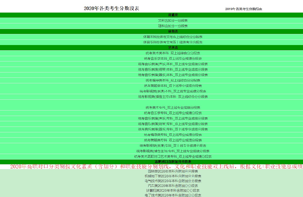Select 统考音乐表演(器乐)本科 link
Image resolution: width=303 pixels, height=197 pixels.
point(173,75)
